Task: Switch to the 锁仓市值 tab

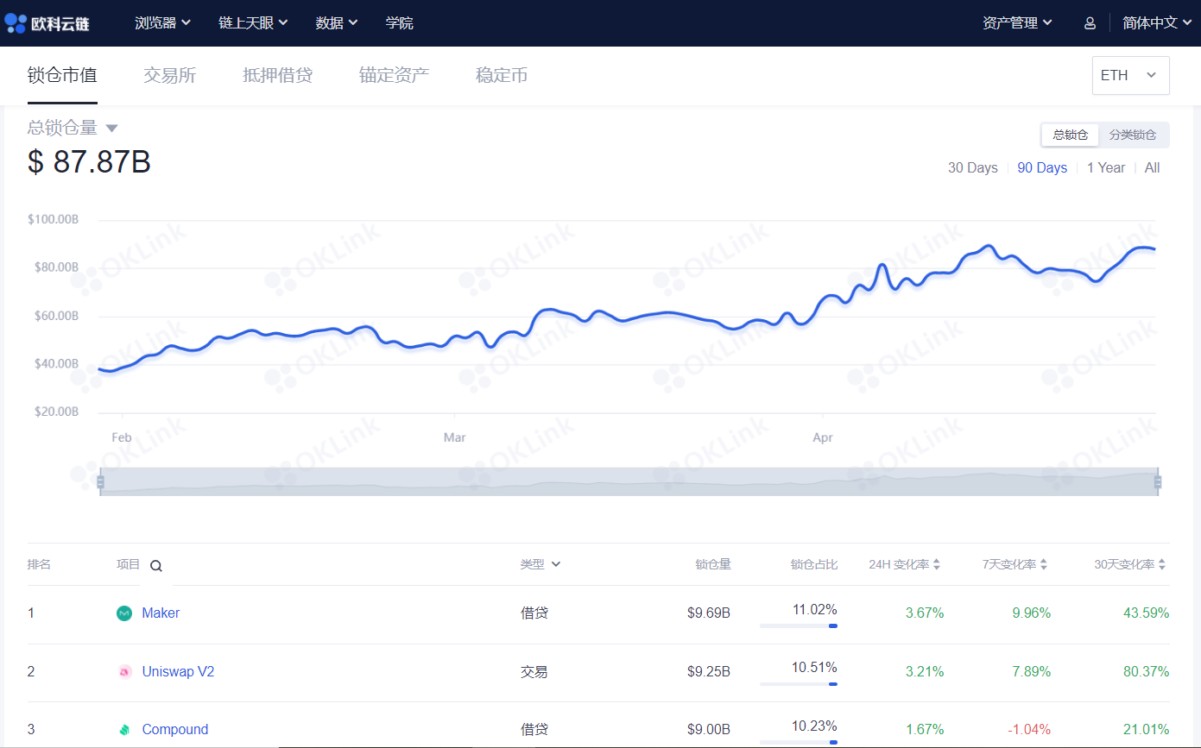Action: click(x=62, y=76)
